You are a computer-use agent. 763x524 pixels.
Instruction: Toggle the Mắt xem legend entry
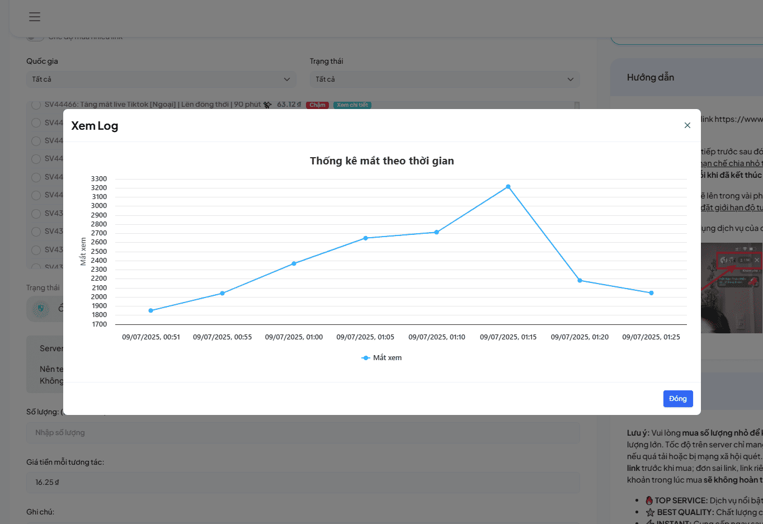(381, 358)
